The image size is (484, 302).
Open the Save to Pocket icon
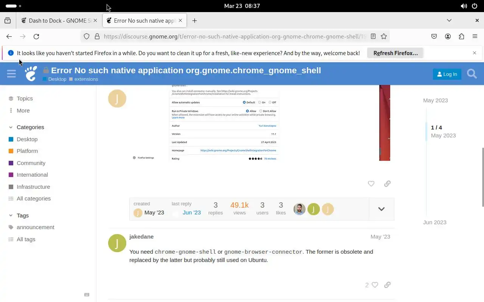[434, 36]
